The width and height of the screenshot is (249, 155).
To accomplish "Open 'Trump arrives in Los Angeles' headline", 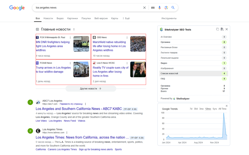I will [x=53, y=70].
